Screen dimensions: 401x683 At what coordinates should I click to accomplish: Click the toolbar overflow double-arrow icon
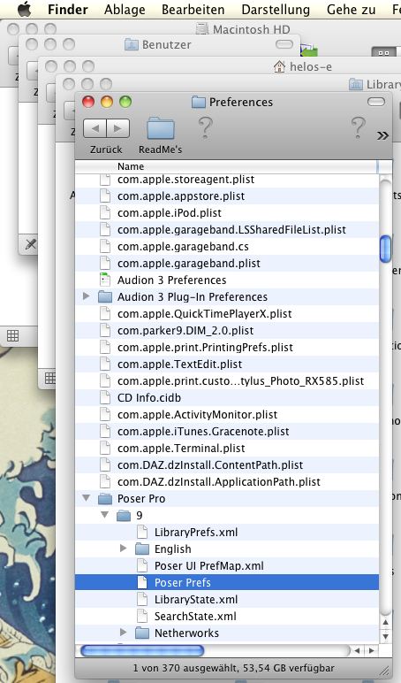point(382,136)
